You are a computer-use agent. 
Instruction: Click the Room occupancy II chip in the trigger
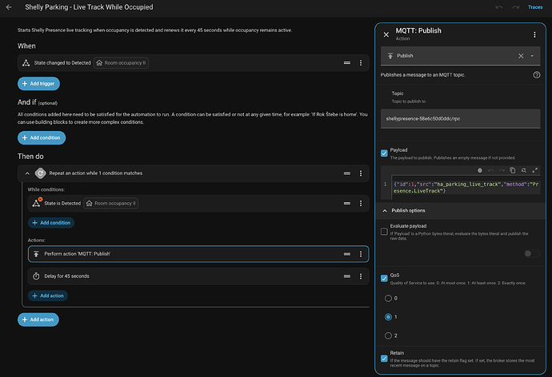point(121,63)
